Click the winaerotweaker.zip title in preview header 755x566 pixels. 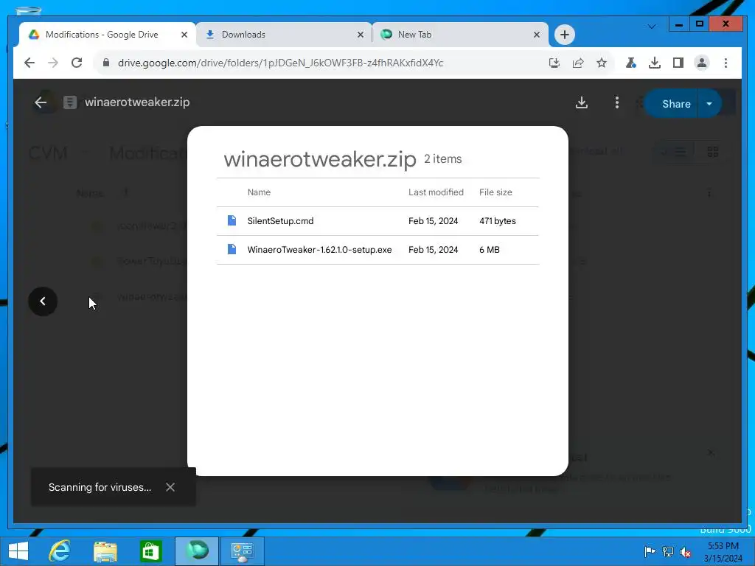click(137, 102)
